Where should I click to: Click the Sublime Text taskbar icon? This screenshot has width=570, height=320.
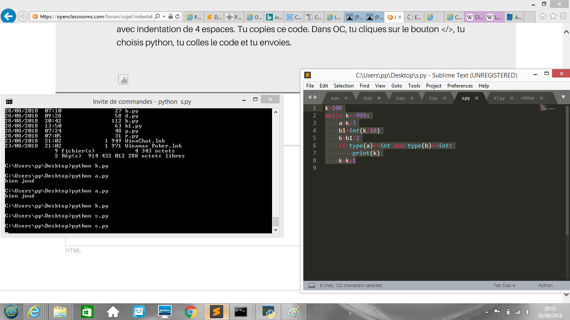click(216, 311)
